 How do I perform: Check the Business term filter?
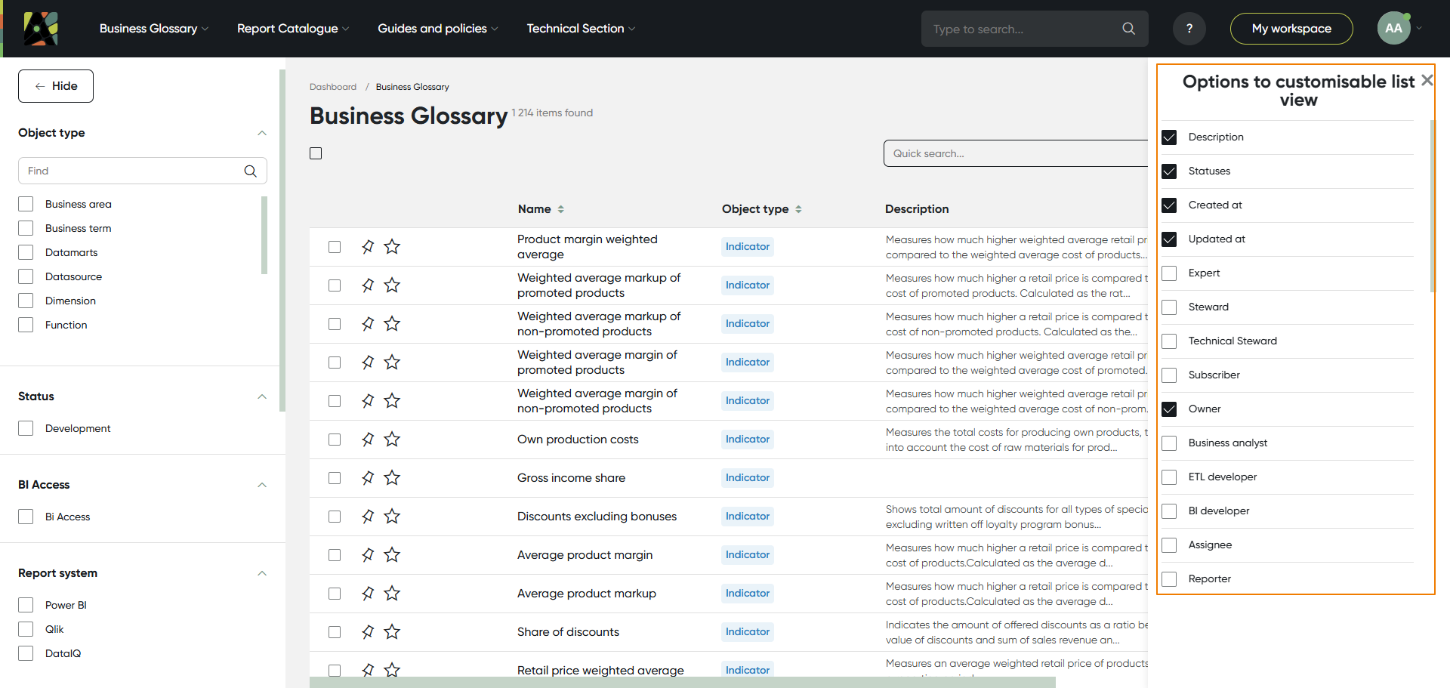[26, 228]
